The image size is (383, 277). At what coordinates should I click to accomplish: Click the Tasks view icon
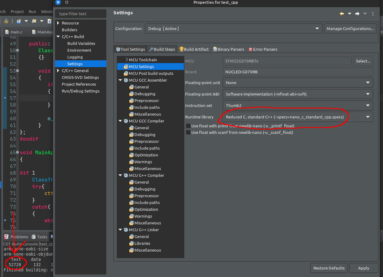click(34, 237)
